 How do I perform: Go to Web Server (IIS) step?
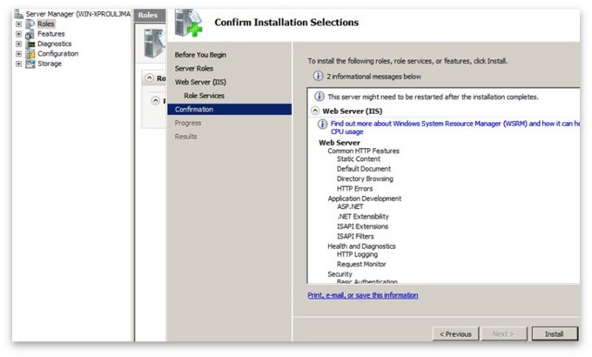(x=200, y=82)
